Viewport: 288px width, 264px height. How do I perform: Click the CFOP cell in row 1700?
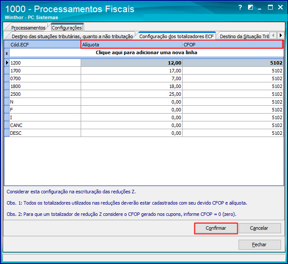click(x=233, y=71)
